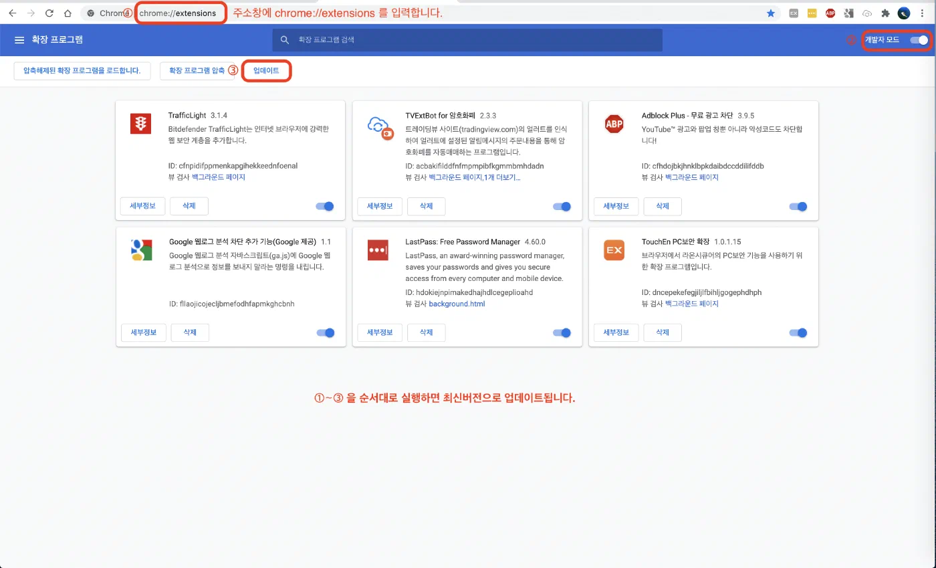
Task: Turn off Google 웹로그 분석 차단 toggle
Action: pyautogui.click(x=325, y=333)
